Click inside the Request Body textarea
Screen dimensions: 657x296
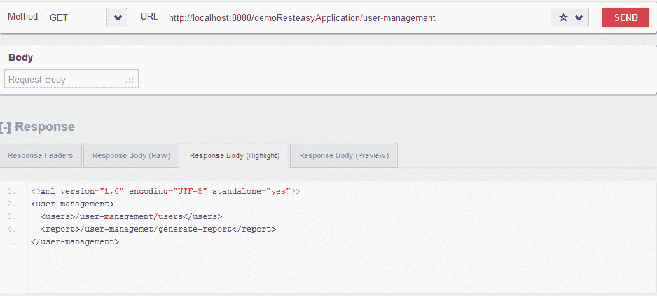pos(64,80)
